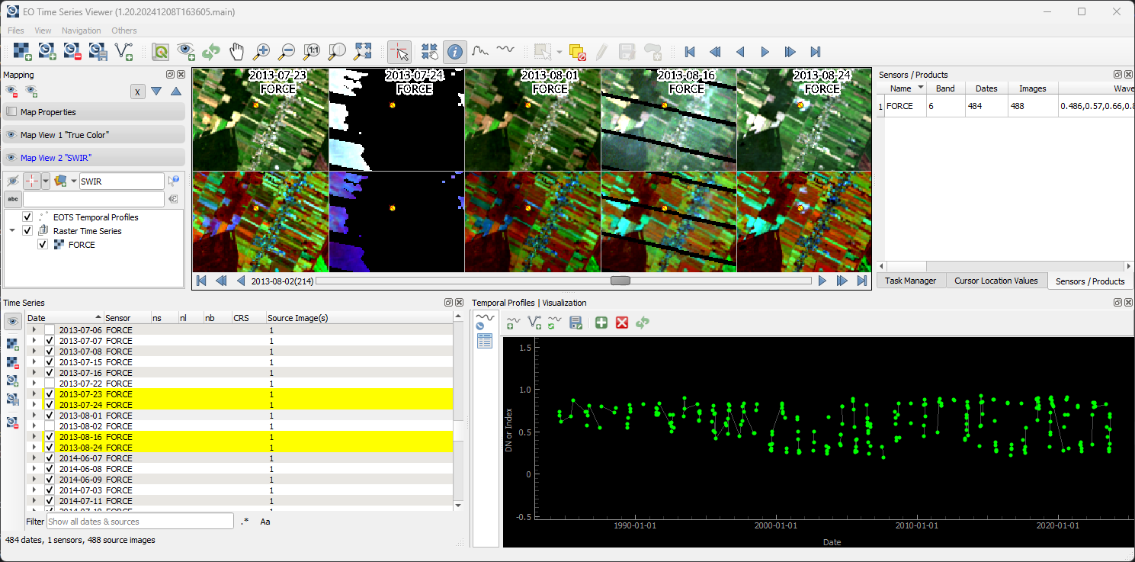Click the deselect features yellow icon
The height and width of the screenshot is (562, 1135).
(x=577, y=52)
